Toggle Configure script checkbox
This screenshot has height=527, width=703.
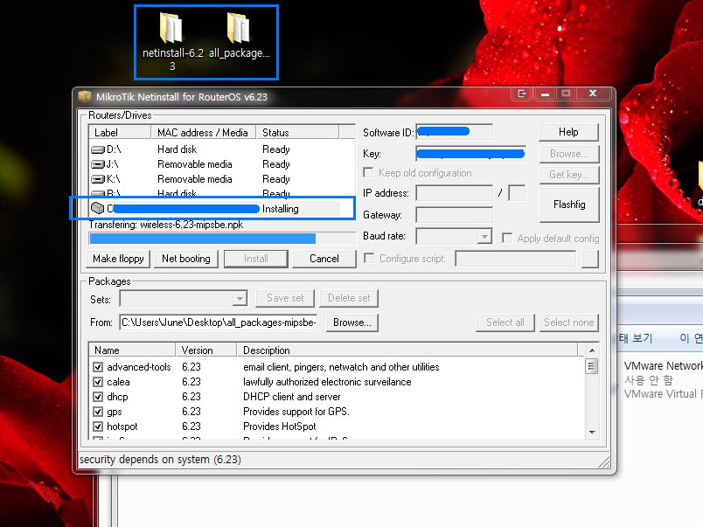(x=369, y=258)
